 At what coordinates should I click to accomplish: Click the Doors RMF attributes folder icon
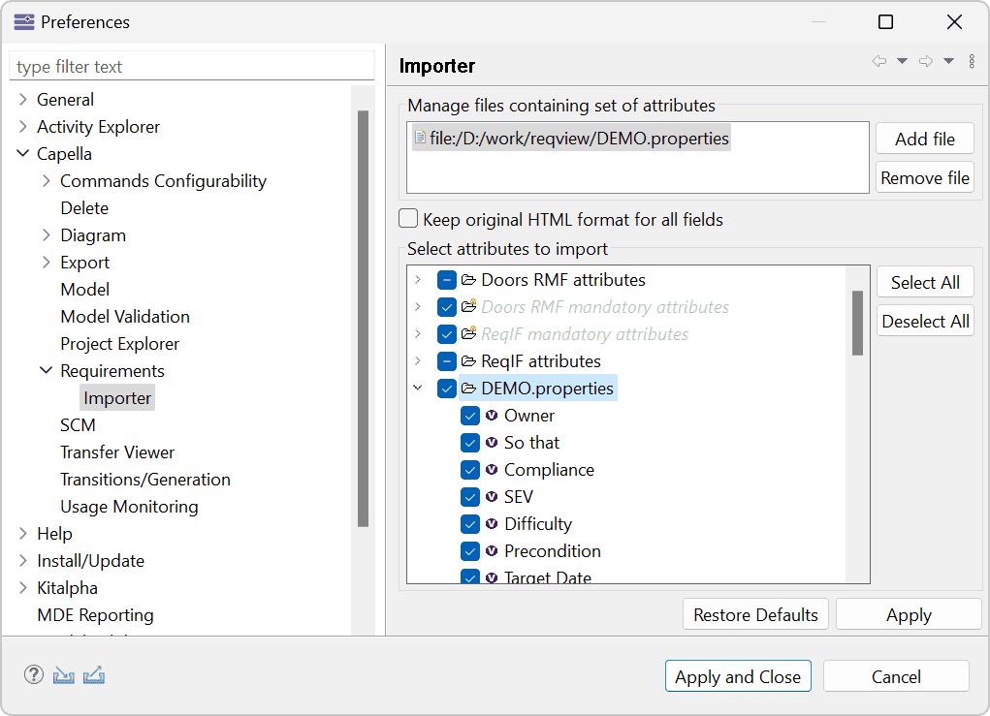[468, 279]
